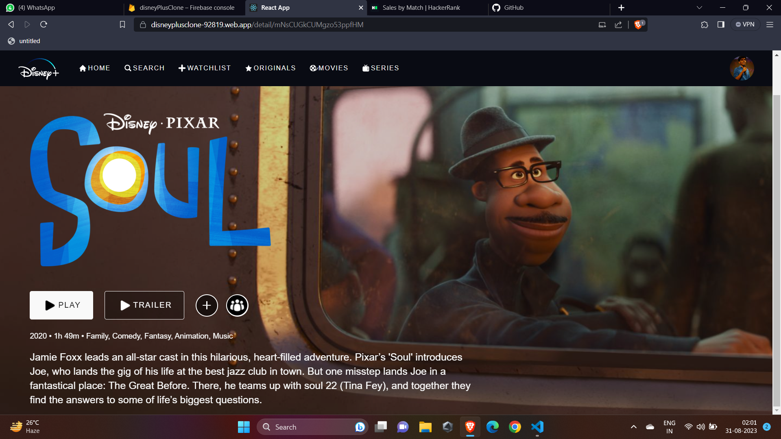Open the Brave Shields icon in the address bar
Image resolution: width=781 pixels, height=439 pixels.
coord(638,24)
